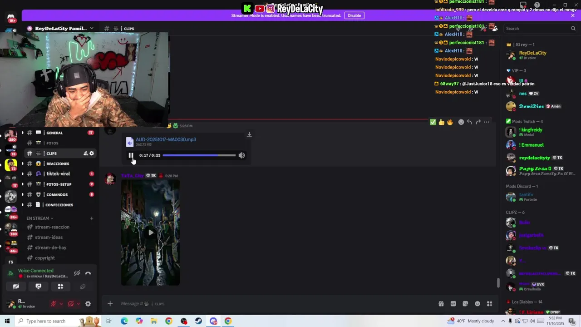The width and height of the screenshot is (581, 327).
Task: Toggle noise suppression in the voice panel
Action: click(77, 273)
